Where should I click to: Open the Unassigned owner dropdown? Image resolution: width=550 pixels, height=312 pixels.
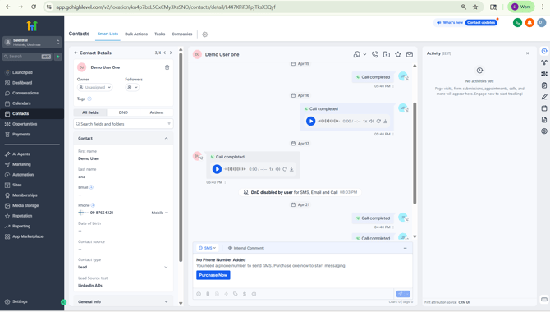tap(94, 87)
